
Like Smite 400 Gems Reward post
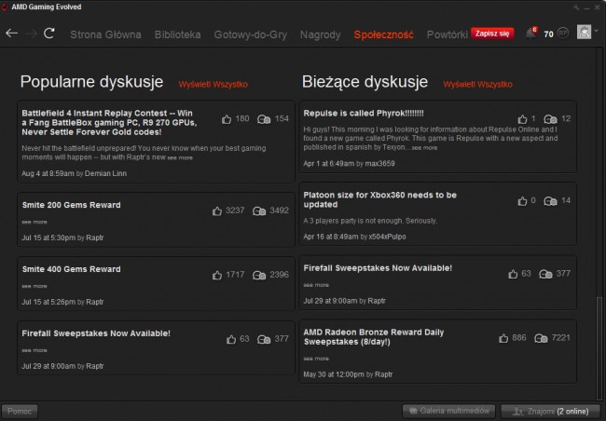click(x=217, y=275)
